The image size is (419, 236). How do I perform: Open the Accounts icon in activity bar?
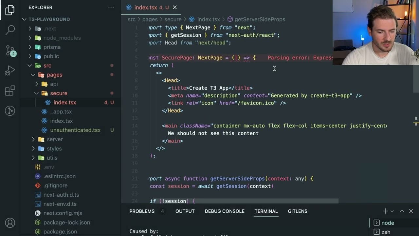(x=10, y=223)
